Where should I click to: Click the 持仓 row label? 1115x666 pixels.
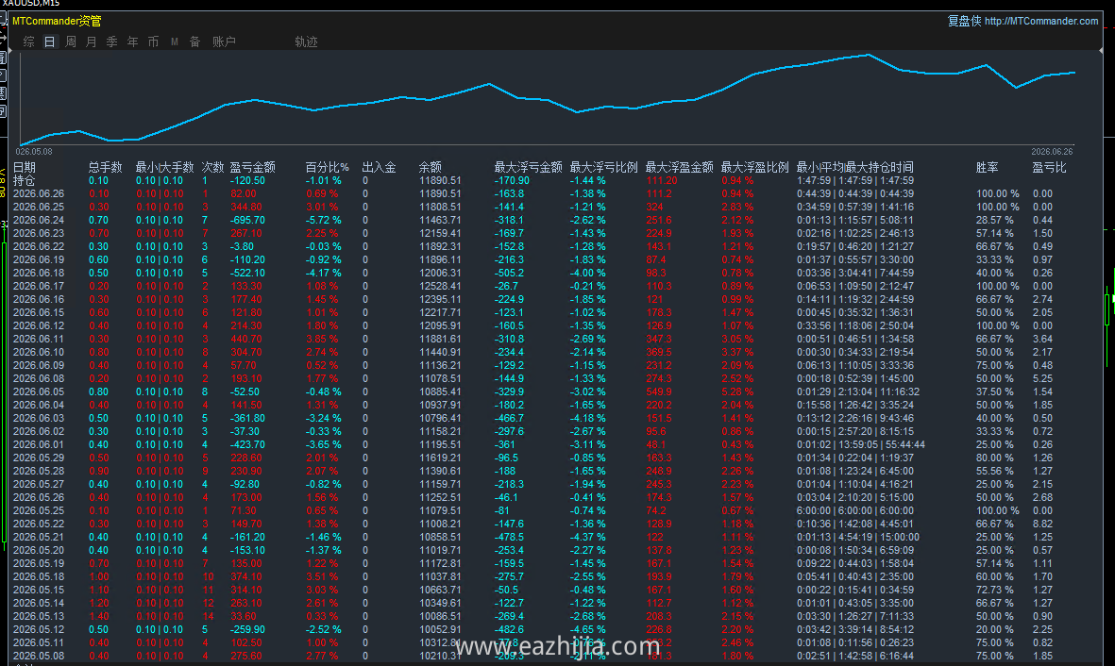[x=25, y=180]
